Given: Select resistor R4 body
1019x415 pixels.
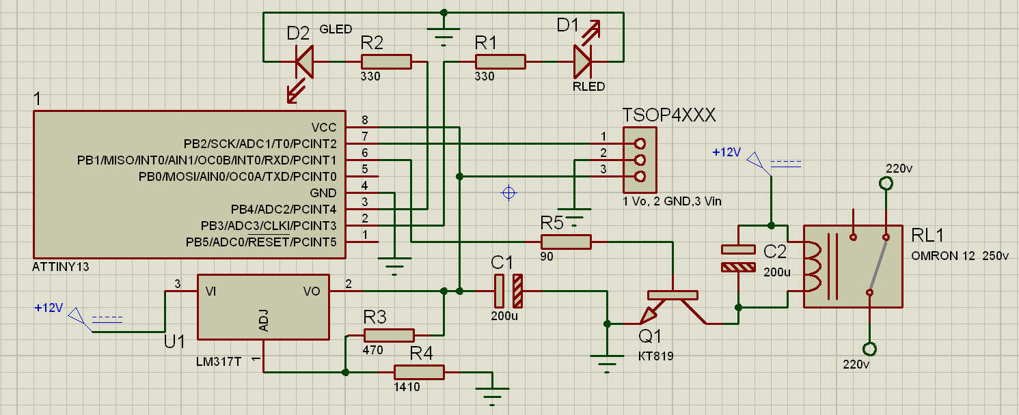Looking at the screenshot, I should 419,372.
